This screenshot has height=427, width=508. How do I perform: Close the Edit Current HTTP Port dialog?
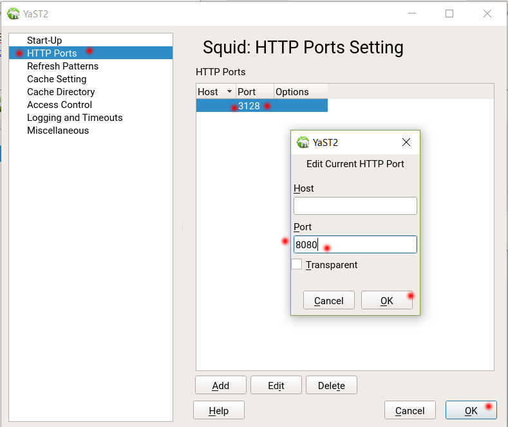coord(406,142)
